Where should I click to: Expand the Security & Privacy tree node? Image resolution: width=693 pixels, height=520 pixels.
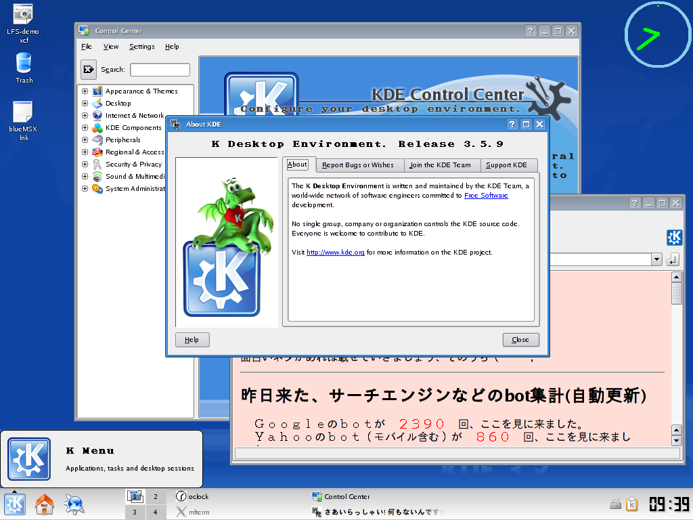click(85, 164)
